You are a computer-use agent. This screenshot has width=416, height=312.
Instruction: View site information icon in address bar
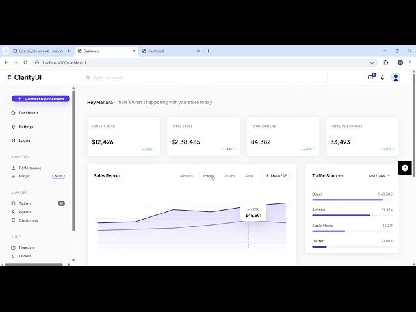tap(37, 62)
